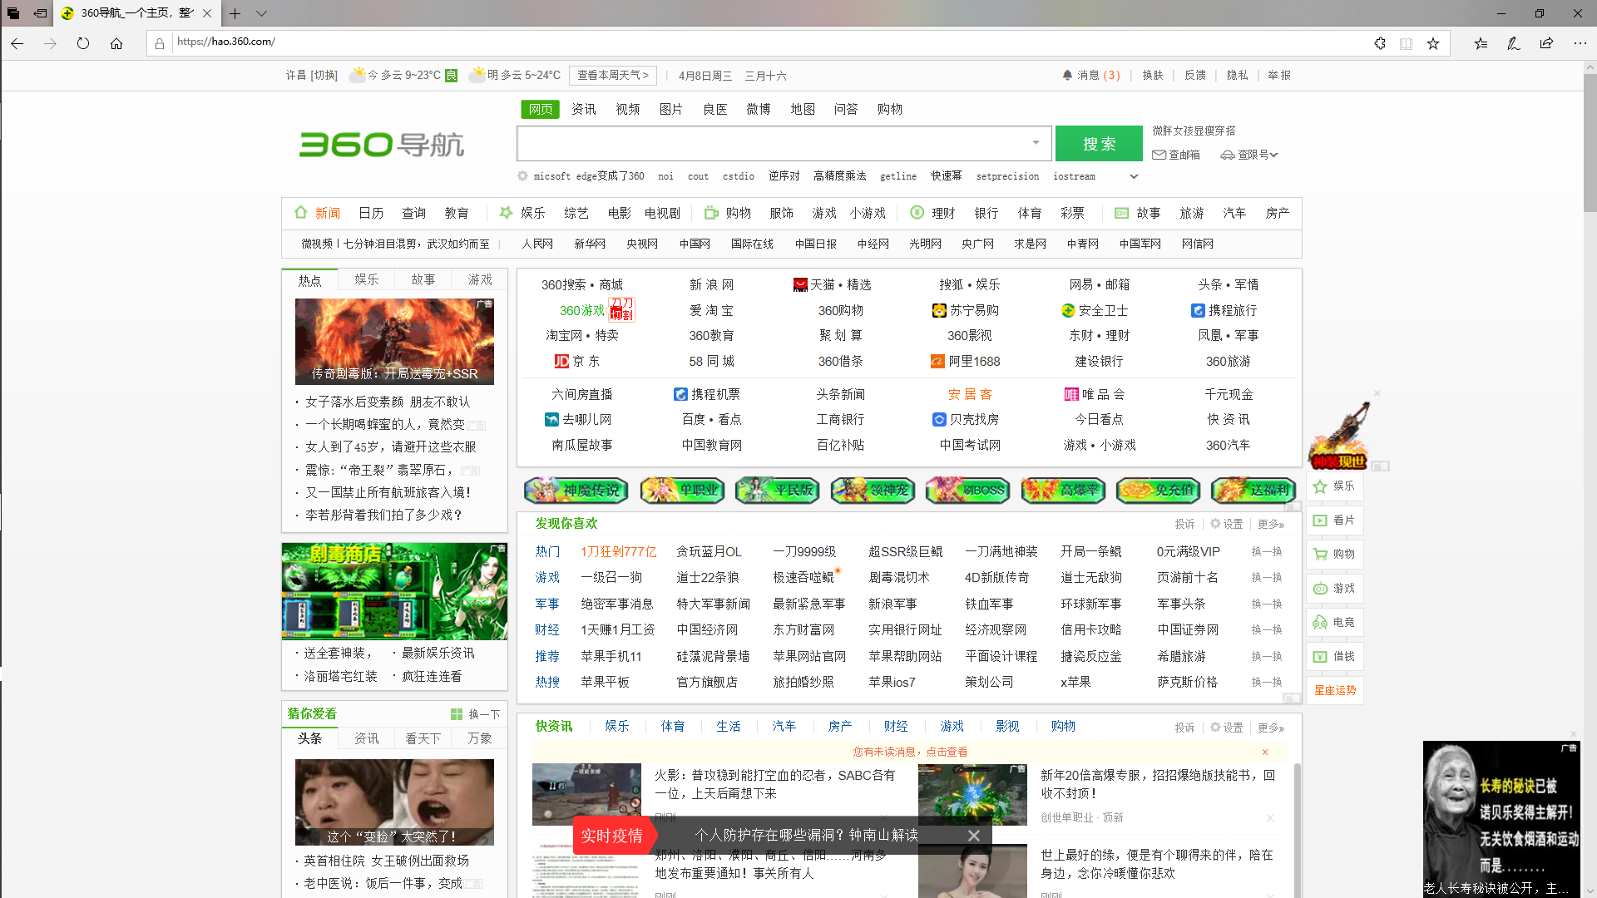Click the home icon beside 新闻

pyautogui.click(x=301, y=212)
